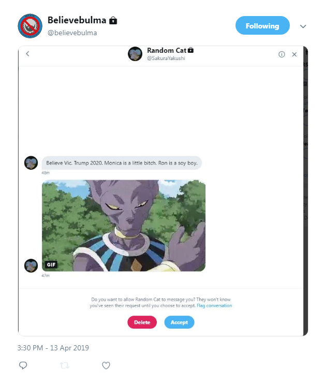Click the retweet arrows icon
This screenshot has height=384, width=324.
click(64, 365)
